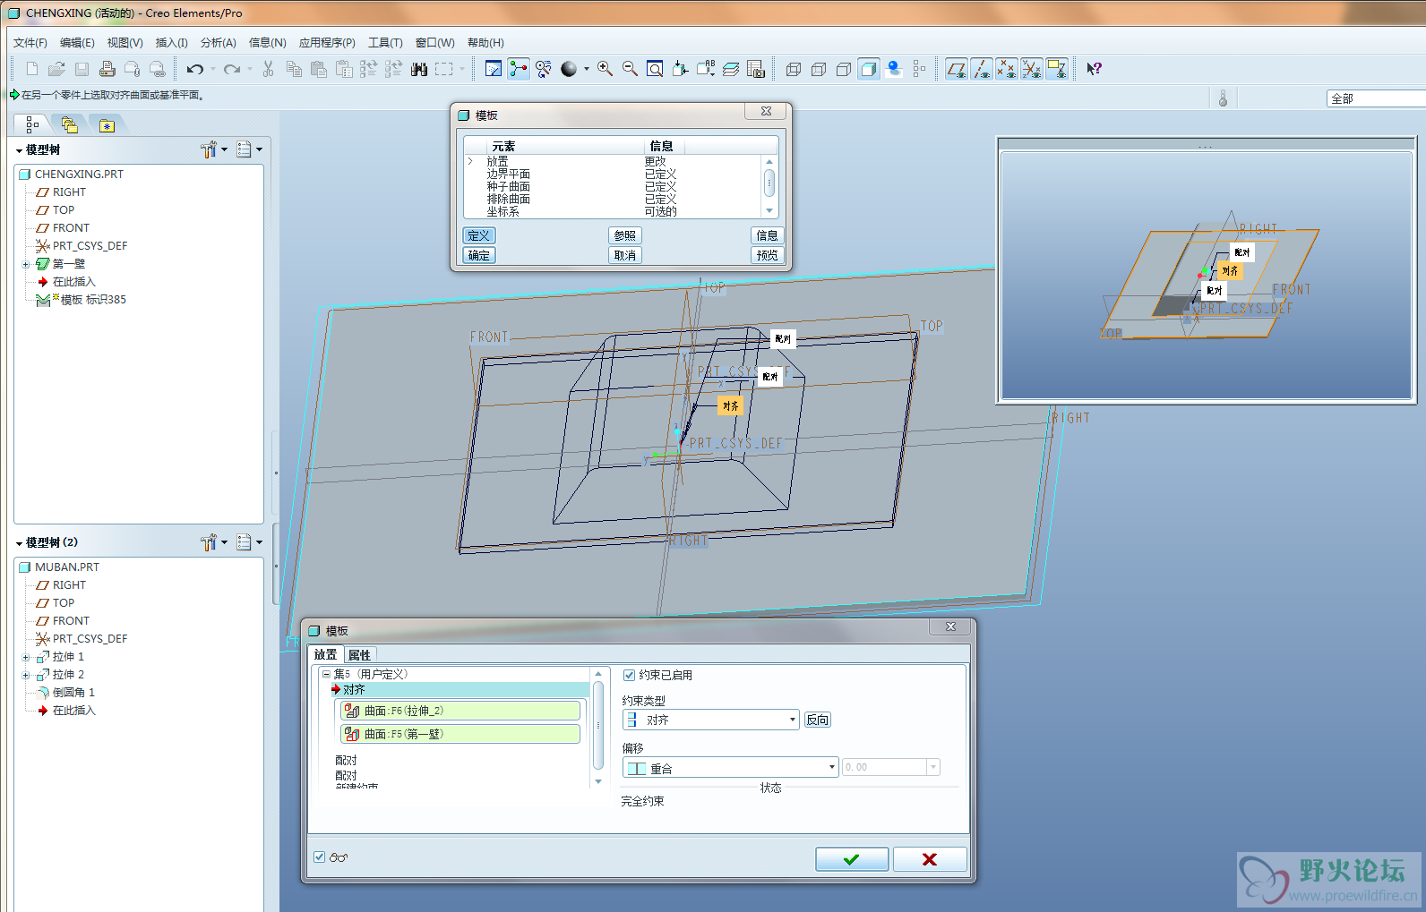
Task: Click the constraint list scrollbar
Action: [x=598, y=727]
